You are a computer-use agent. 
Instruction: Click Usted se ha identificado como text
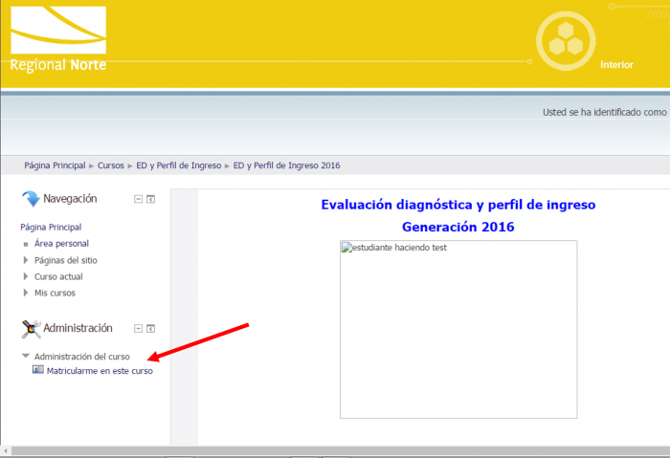point(604,112)
